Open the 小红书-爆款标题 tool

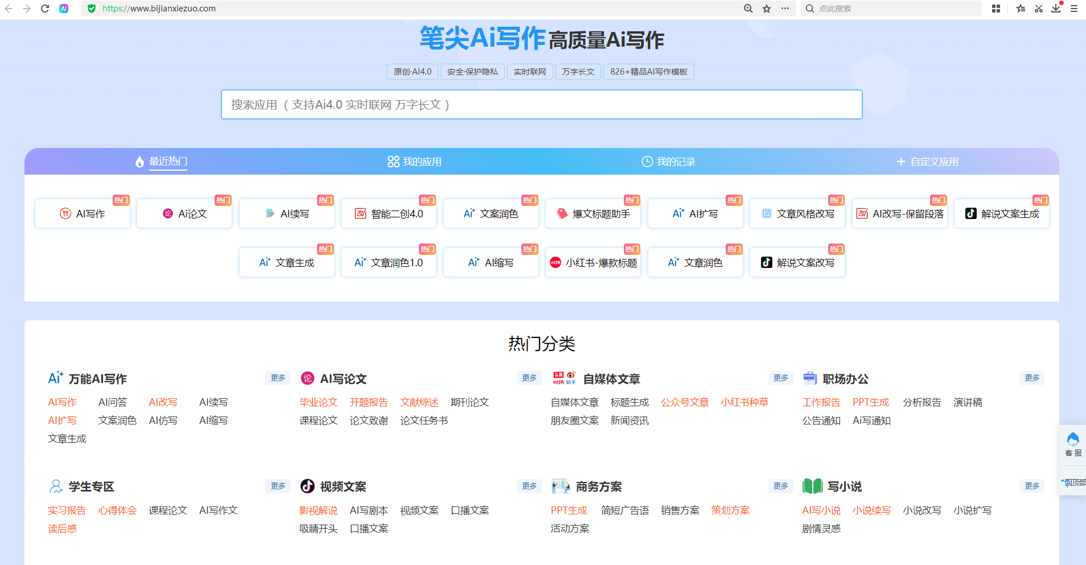593,262
